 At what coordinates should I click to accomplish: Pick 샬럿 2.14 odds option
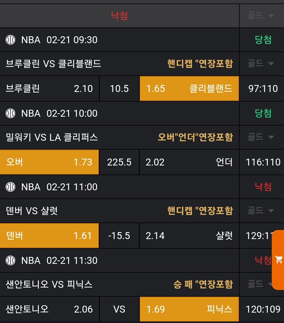189,236
